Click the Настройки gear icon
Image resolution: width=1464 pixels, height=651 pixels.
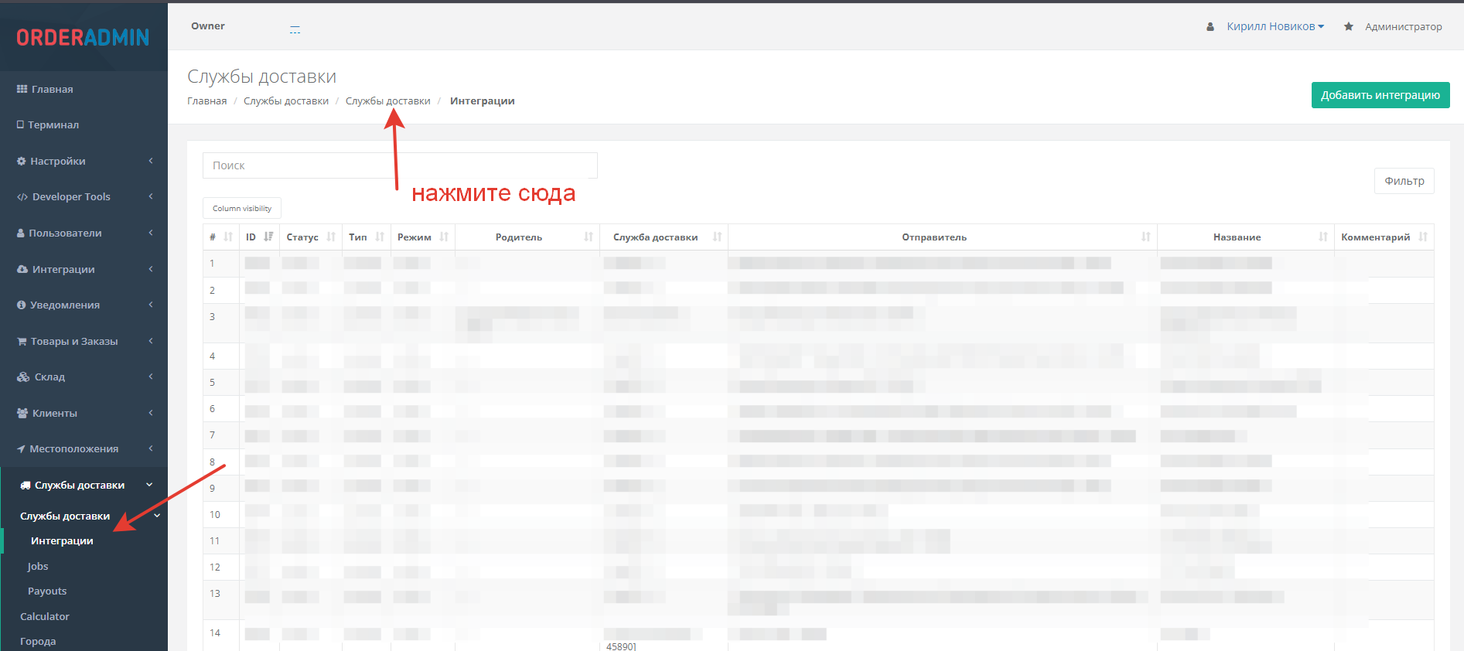(x=22, y=161)
